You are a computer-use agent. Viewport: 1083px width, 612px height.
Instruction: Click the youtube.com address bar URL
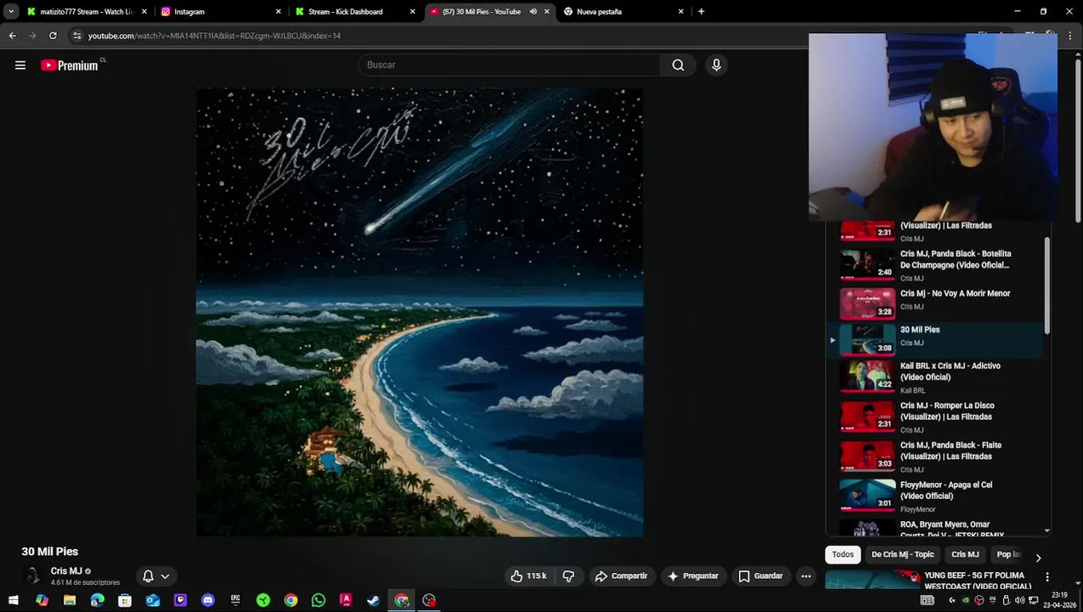click(x=214, y=36)
